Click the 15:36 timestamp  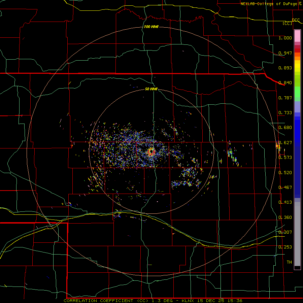[235, 301]
